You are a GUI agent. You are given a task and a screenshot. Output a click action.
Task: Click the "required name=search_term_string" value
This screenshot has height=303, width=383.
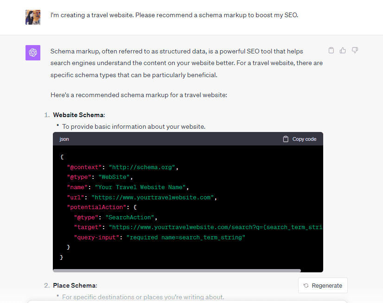coord(185,237)
